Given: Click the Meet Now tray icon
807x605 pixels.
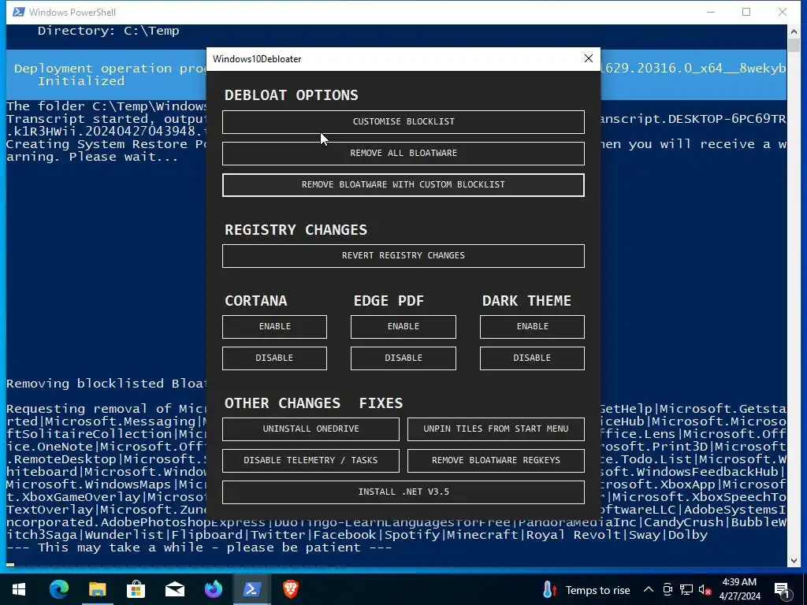Looking at the screenshot, I should (x=668, y=589).
